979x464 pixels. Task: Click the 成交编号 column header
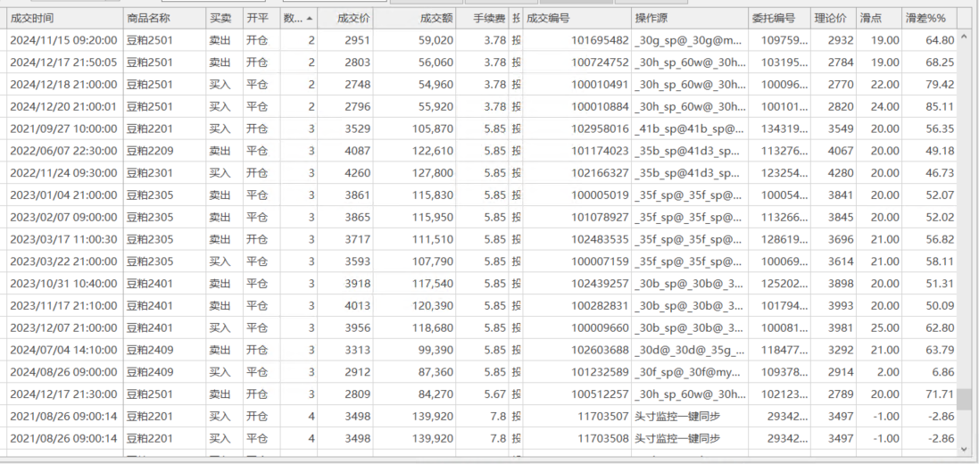point(577,19)
